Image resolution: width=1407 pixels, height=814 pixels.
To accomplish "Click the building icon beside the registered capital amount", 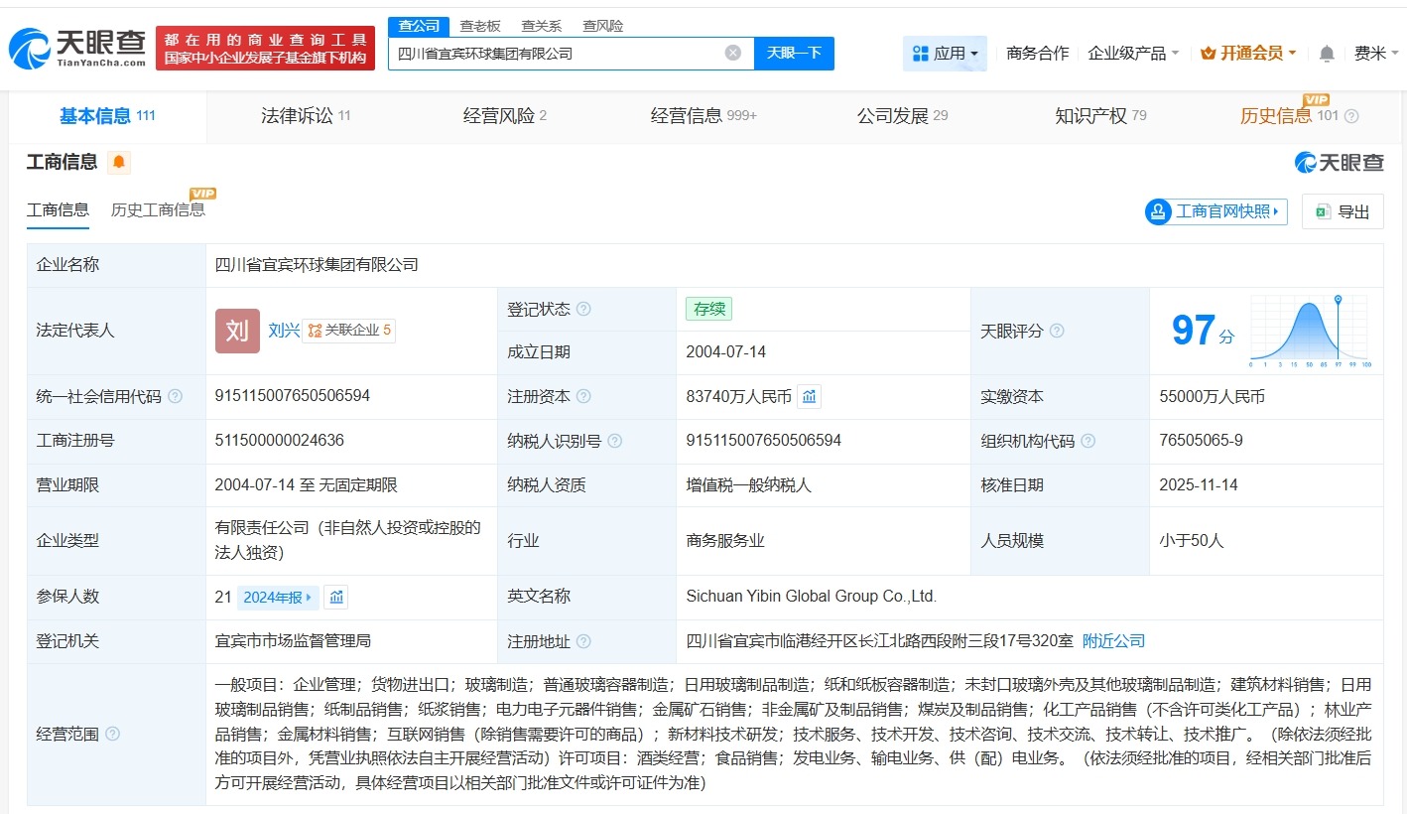I will click(809, 396).
